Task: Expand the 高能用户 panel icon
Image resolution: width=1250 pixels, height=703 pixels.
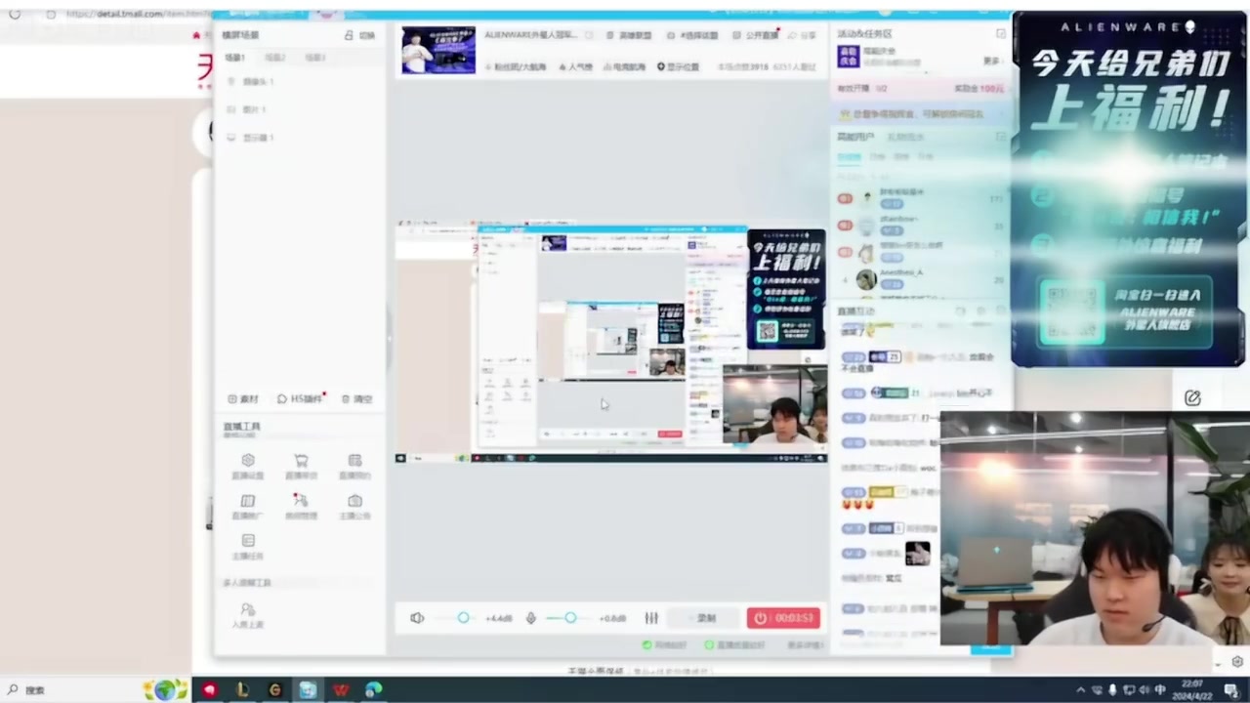Action: click(1000, 138)
